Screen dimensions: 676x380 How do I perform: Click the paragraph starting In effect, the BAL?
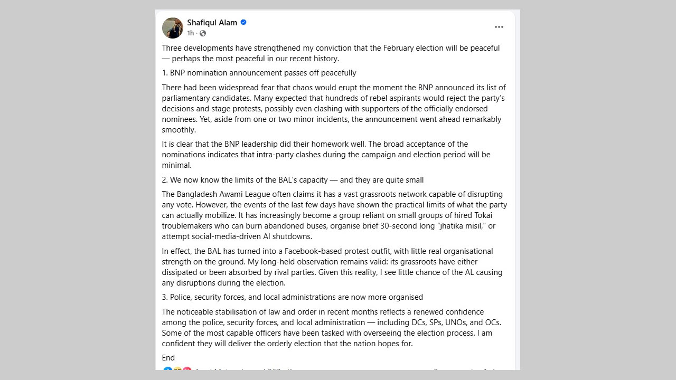(332, 267)
